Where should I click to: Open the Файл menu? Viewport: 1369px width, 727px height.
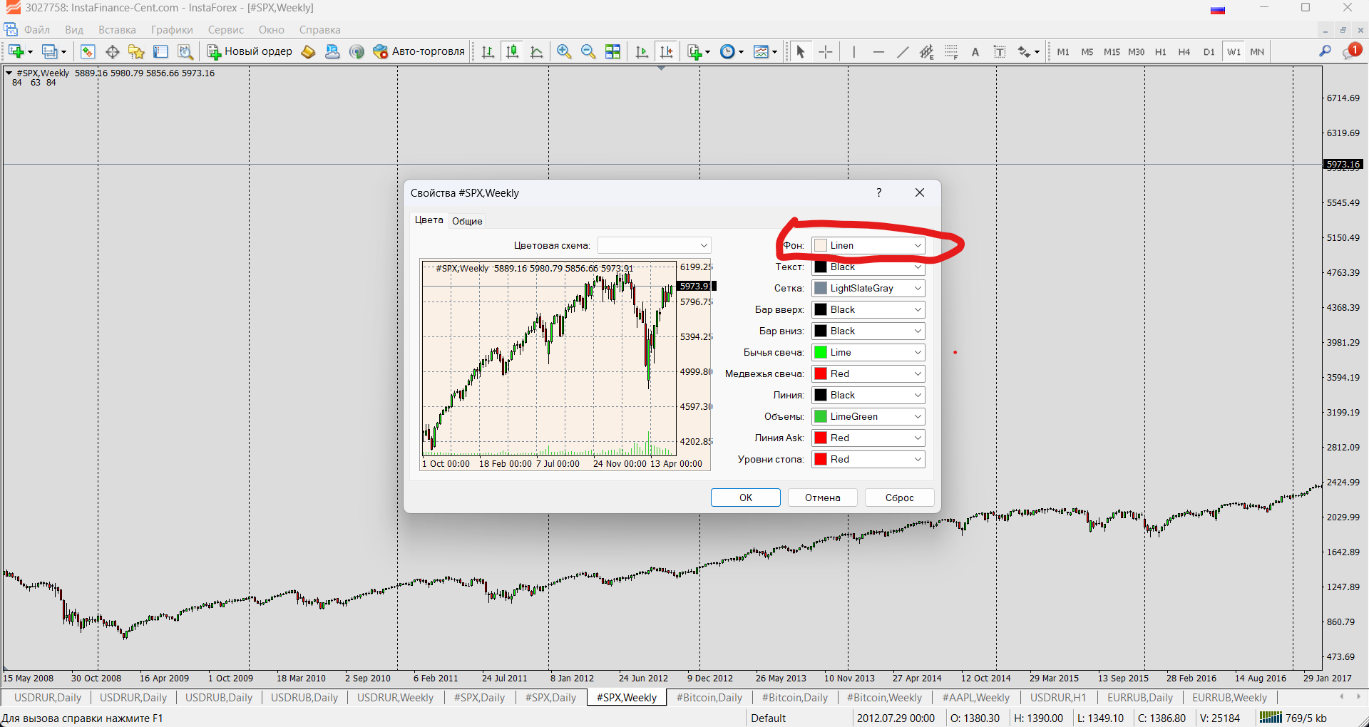pos(37,30)
